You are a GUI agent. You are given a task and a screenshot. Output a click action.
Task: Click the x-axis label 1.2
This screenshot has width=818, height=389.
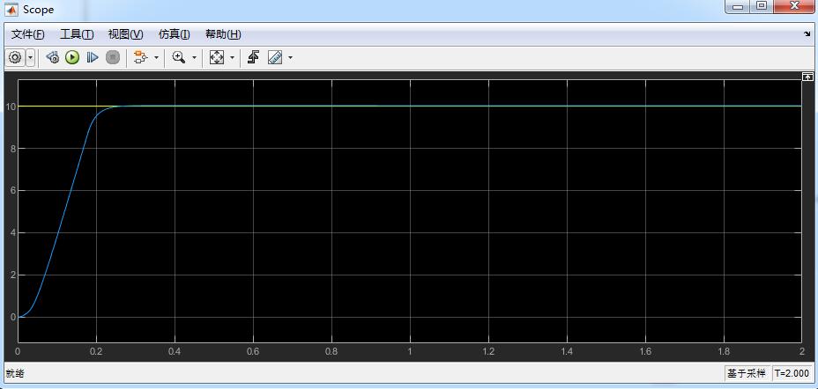point(488,351)
